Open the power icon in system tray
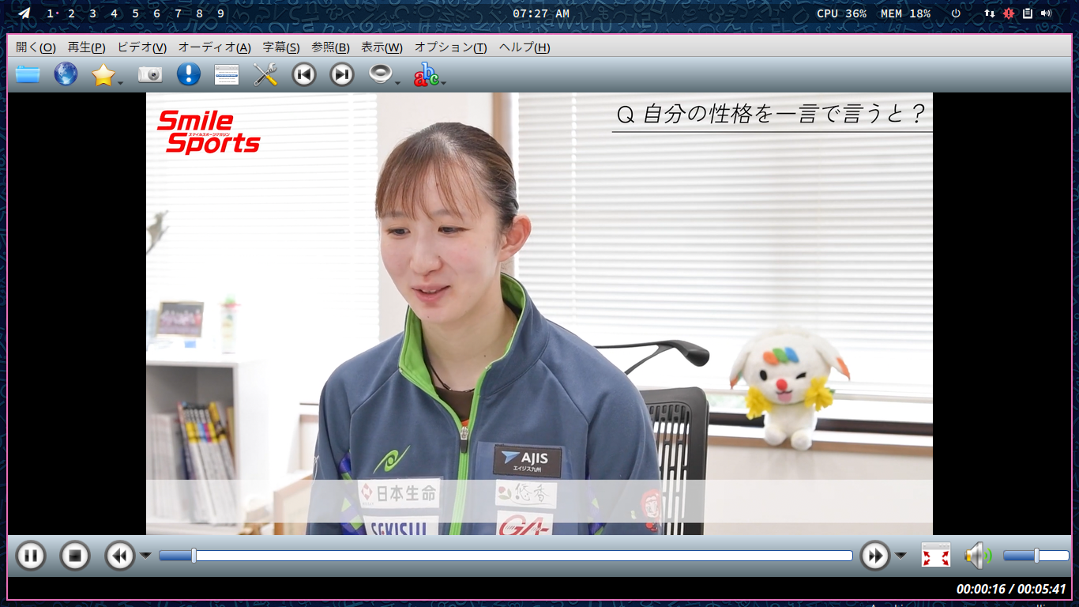Screen dimensions: 1079x607 [956, 13]
